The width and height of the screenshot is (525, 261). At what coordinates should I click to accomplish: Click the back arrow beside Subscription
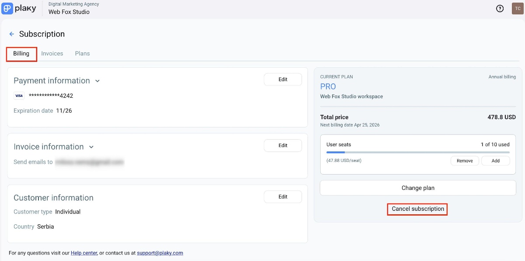click(x=12, y=34)
